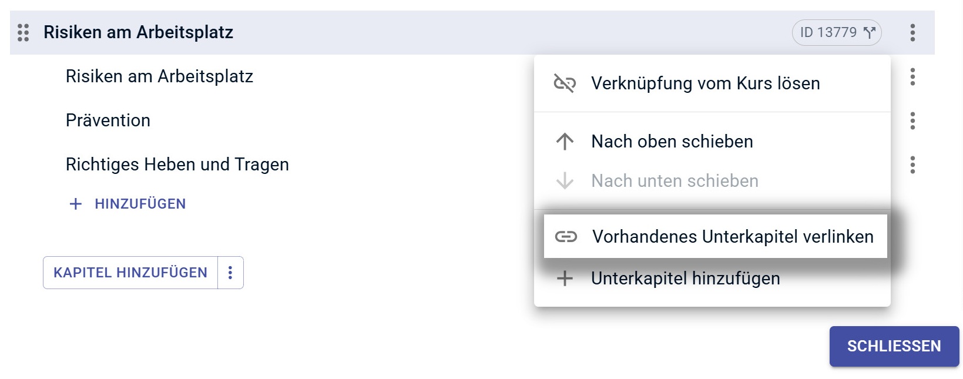
Task: Open the kebab menu beside KAPITEL HINZUFÜGEN
Action: [x=231, y=272]
